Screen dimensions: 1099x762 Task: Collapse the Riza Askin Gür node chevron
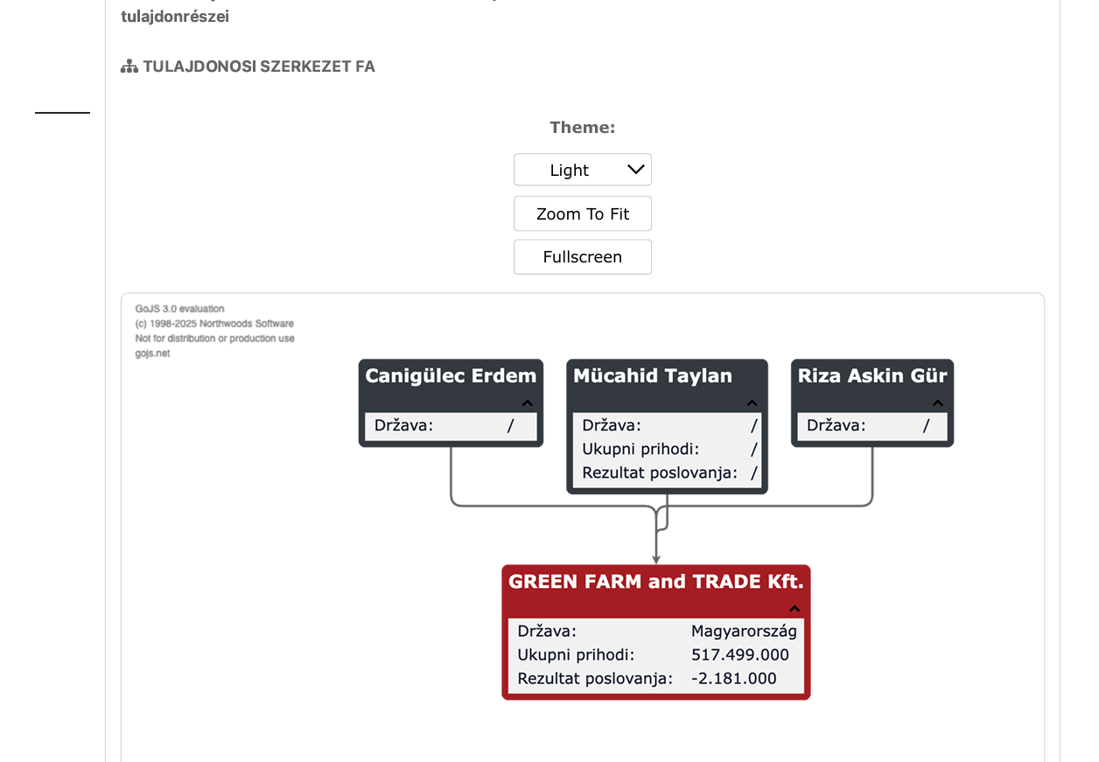(938, 403)
